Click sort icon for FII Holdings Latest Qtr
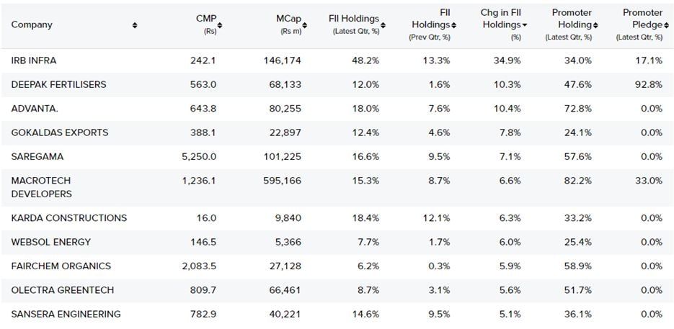The image size is (674, 329). [383, 25]
